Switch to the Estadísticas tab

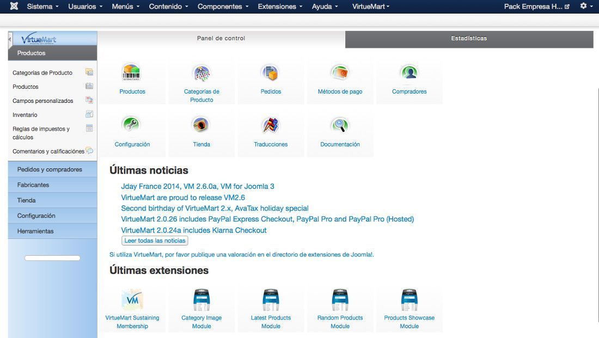pyautogui.click(x=469, y=39)
